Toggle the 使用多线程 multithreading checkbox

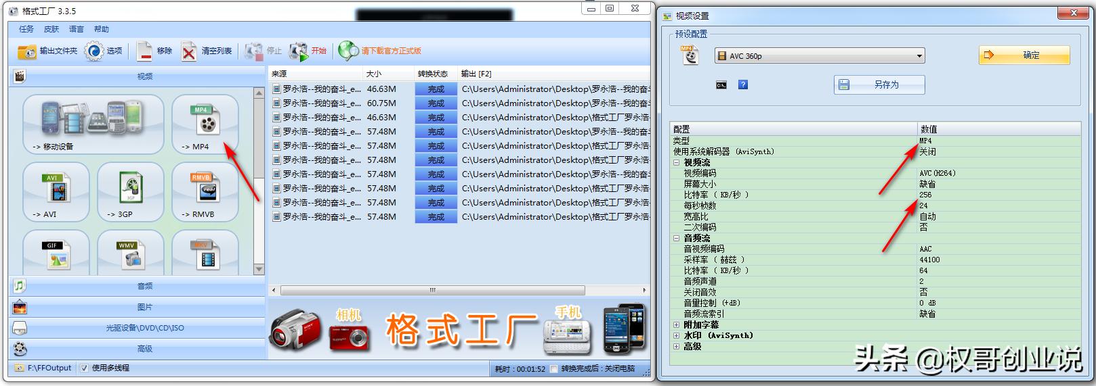tap(84, 368)
